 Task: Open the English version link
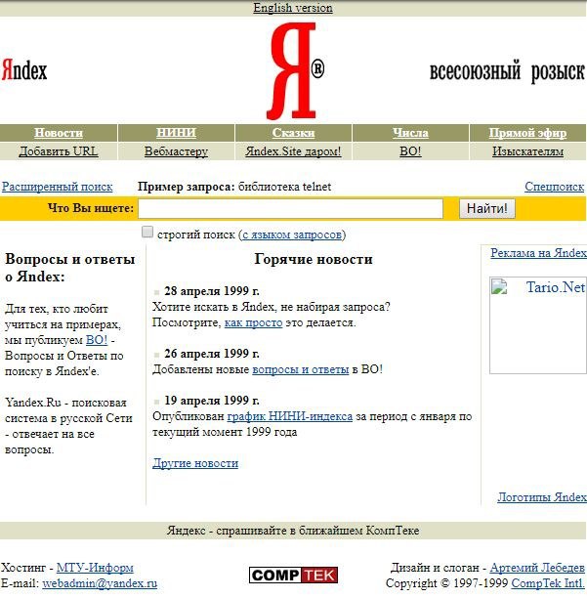click(293, 8)
